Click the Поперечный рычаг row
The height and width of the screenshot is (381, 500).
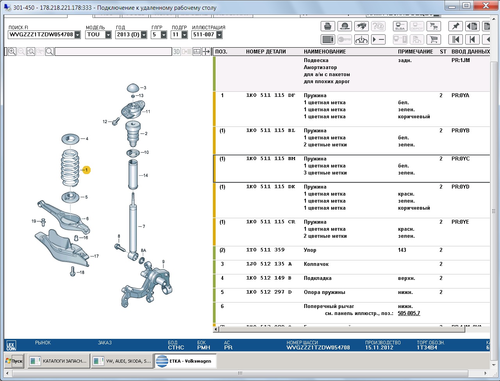[x=352, y=313]
